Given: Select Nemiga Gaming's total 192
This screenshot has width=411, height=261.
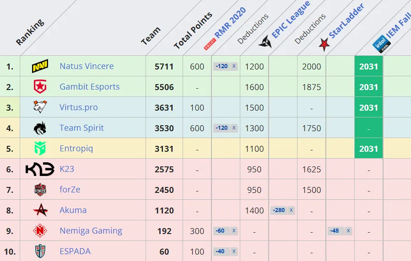Looking at the screenshot, I should [164, 231].
